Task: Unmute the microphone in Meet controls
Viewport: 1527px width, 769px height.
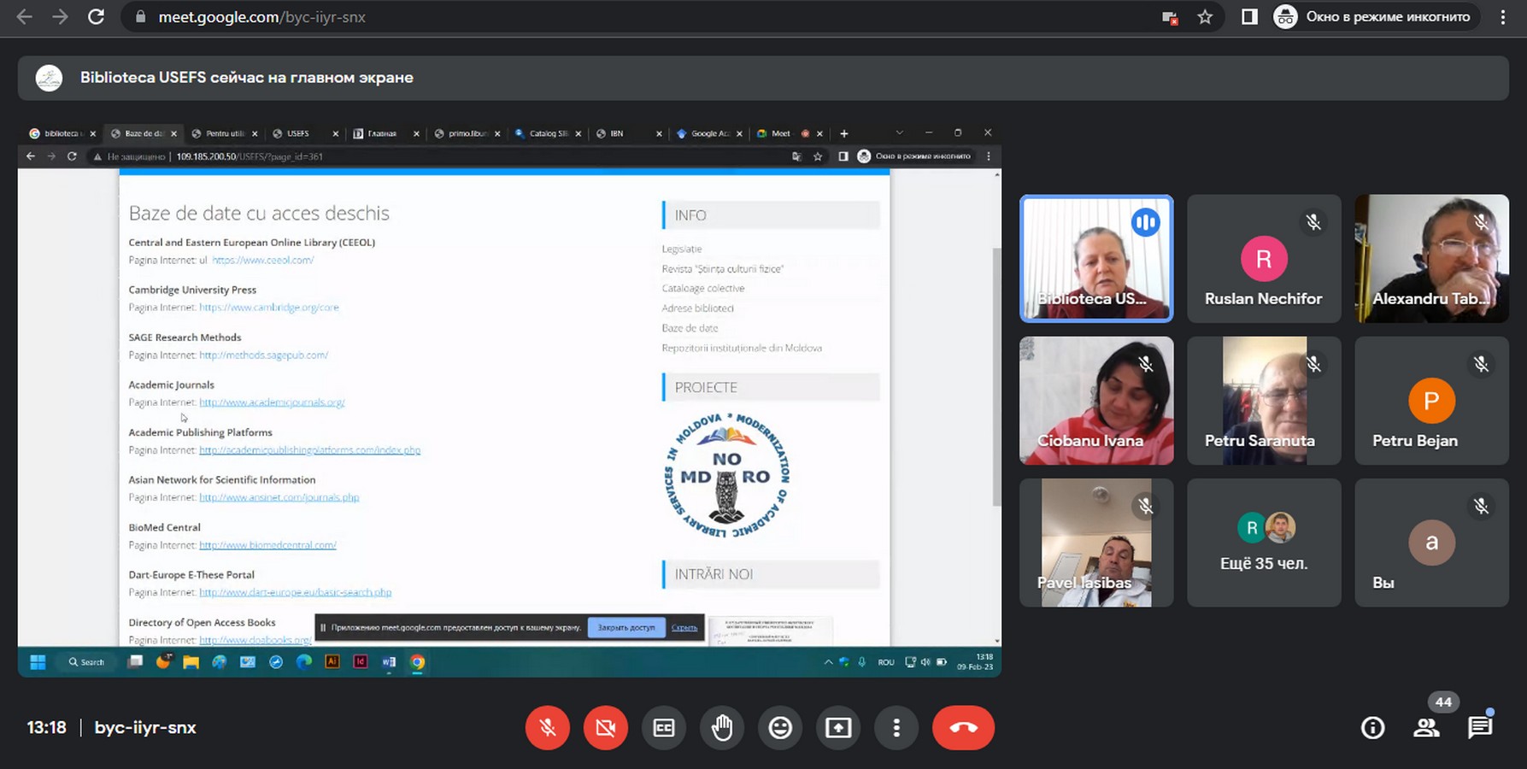Action: [548, 728]
